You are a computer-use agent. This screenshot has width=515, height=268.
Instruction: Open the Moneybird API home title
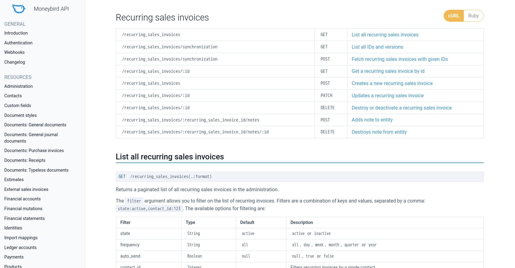[51, 9]
